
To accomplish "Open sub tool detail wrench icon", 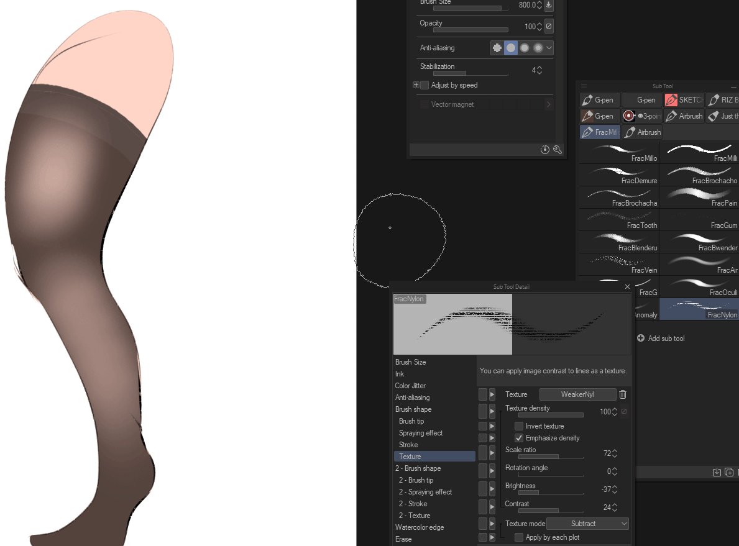I will point(557,150).
